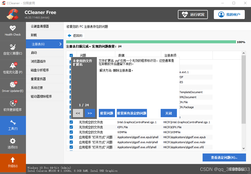
Task: Click the Upgrade (升级) arrow icon
Action: tap(13, 160)
